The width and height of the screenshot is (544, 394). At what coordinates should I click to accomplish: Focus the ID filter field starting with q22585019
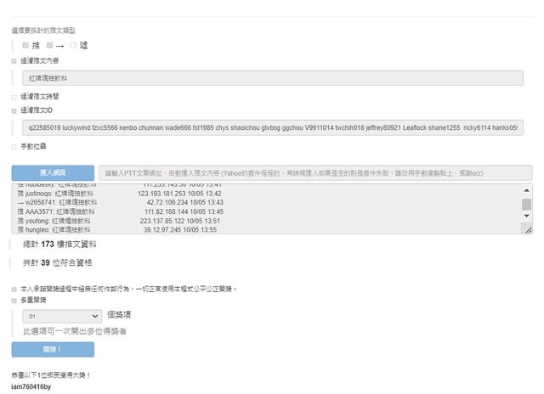point(272,127)
